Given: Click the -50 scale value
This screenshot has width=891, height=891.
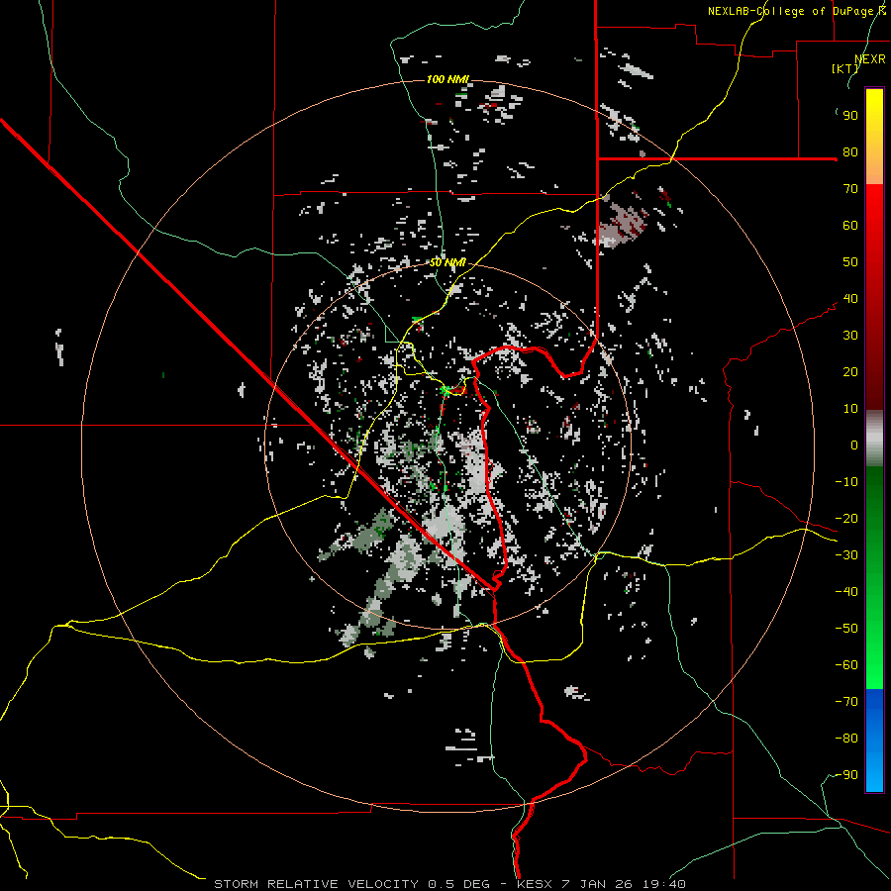Looking at the screenshot, I should tap(846, 629).
